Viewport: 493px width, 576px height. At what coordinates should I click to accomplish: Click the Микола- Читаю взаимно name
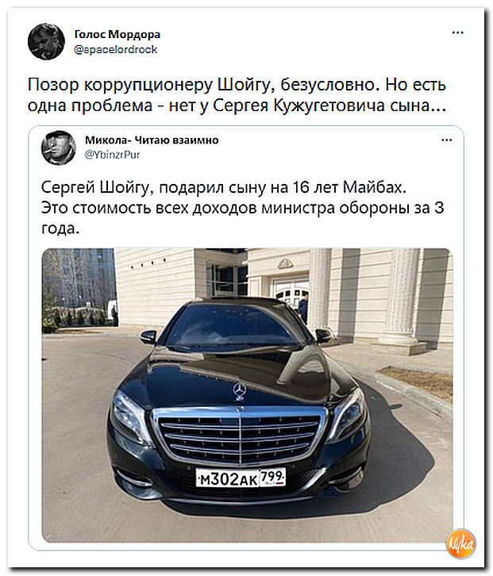pos(152,140)
